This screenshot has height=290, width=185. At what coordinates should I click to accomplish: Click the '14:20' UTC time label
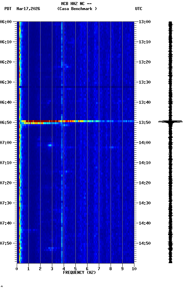145,183
